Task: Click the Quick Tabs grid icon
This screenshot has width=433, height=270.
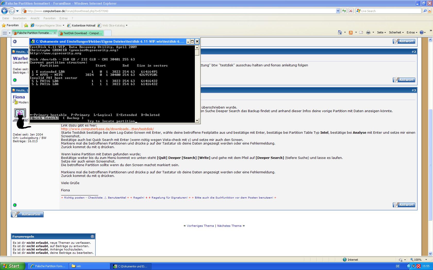Action: click(5, 33)
